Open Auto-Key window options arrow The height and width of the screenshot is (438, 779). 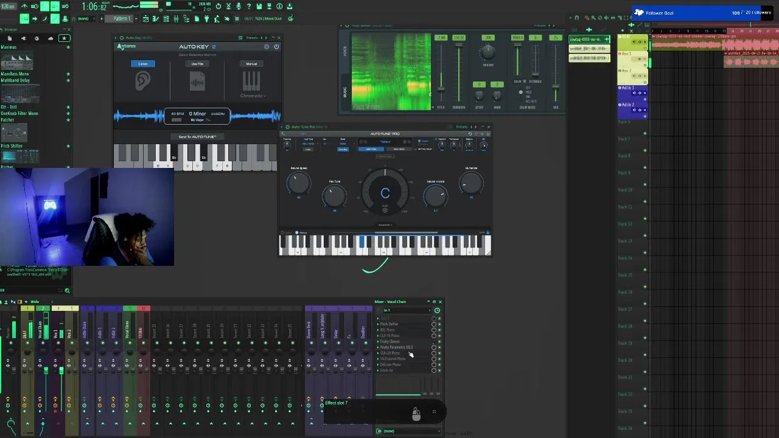coord(115,38)
